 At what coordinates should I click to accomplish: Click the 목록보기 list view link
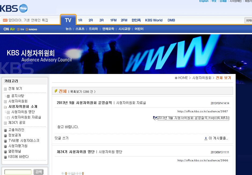pyautogui.click(x=76, y=92)
